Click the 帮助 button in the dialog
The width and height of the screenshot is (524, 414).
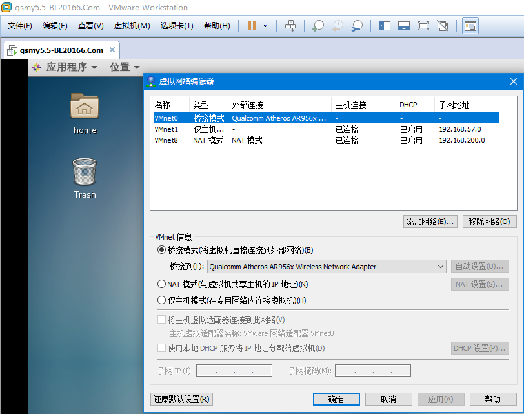(x=493, y=399)
